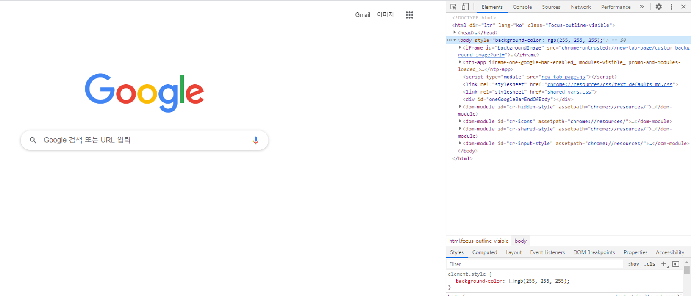
Task: Select the oneGoogleBarEndOfBody div line
Action: tap(518, 100)
